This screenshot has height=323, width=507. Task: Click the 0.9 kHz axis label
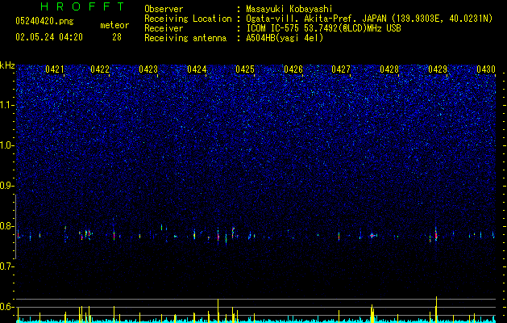[7, 186]
